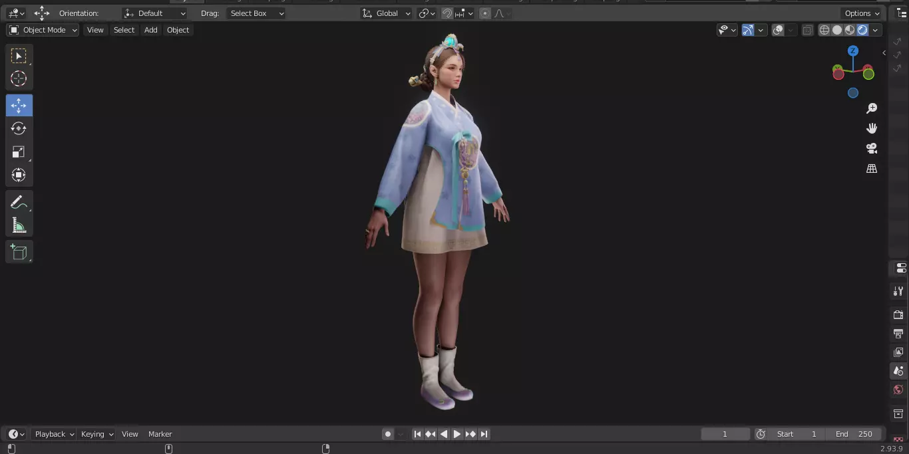Play animation in reverse
Viewport: 909px width, 454px height.
tap(444, 434)
